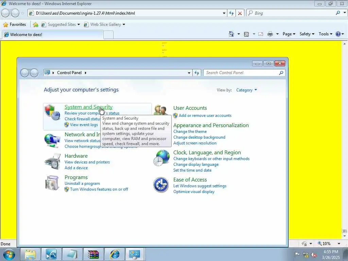Click View devices and printers link
The image size is (348, 261).
(x=87, y=162)
